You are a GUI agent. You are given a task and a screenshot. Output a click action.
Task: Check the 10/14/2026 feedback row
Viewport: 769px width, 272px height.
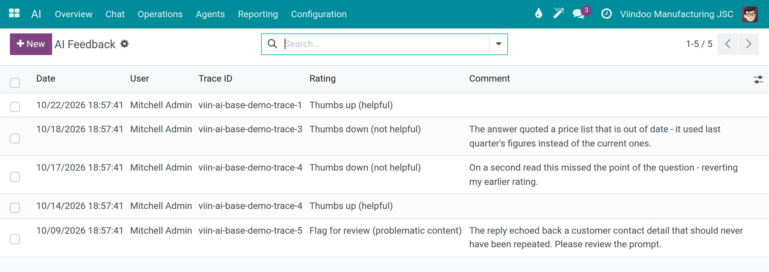(x=15, y=207)
